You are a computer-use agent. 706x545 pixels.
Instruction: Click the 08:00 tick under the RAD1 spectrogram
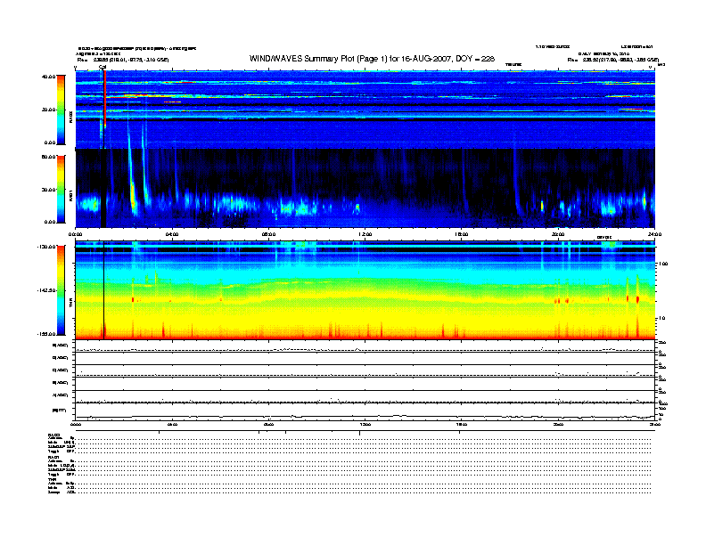(268, 234)
